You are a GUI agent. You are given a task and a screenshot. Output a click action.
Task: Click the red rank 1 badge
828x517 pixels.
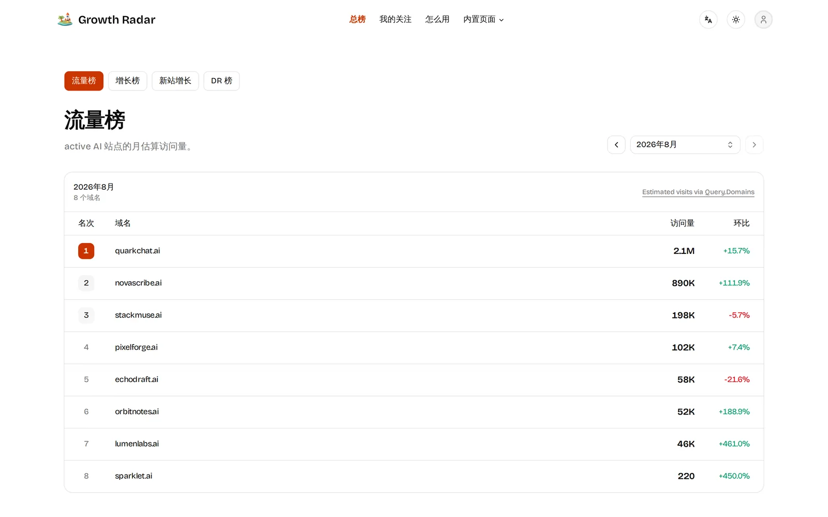point(86,251)
